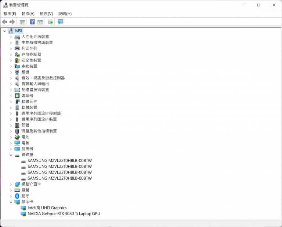Click the update driver toolbar icon
The height and width of the screenshot is (227, 282).
click(50, 22)
